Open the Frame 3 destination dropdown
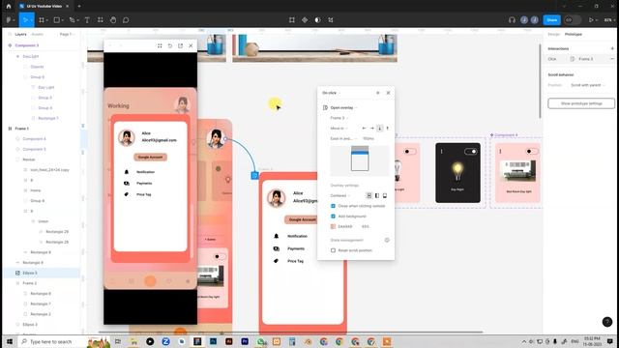Viewport: 619px width, 348px height. tap(339, 118)
